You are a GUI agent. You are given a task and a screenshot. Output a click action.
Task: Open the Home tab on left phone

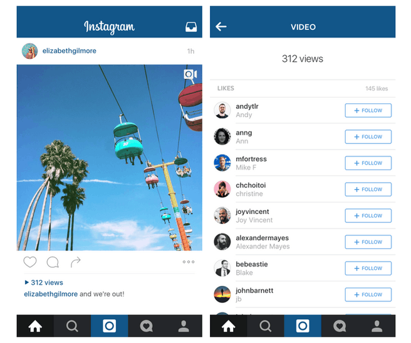pyautogui.click(x=35, y=326)
